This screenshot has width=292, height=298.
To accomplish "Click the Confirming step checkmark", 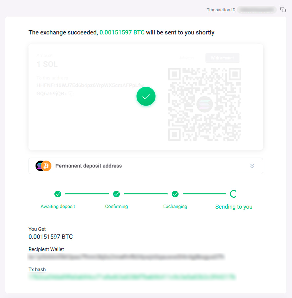I will click(116, 194).
